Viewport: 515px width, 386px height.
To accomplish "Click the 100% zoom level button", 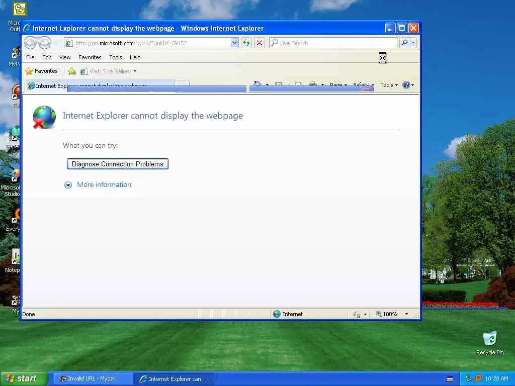I will pos(387,314).
